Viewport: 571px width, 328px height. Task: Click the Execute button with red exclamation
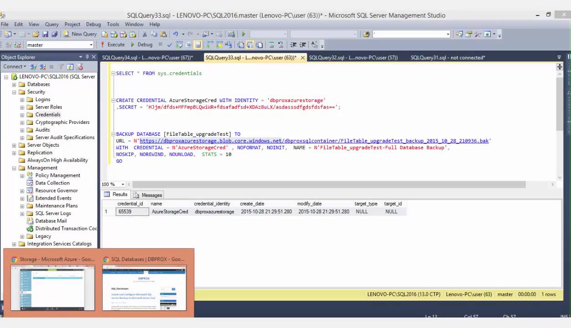tap(112, 45)
